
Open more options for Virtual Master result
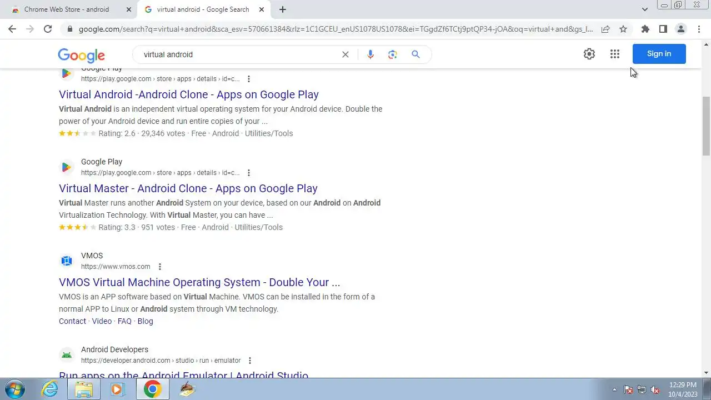(249, 173)
